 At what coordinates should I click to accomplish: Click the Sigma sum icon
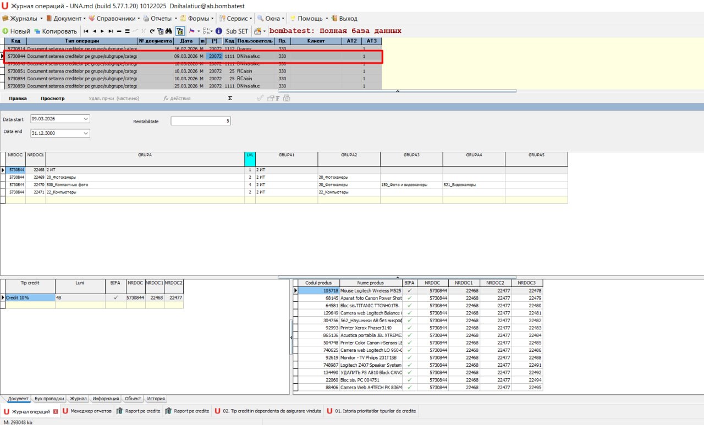pyautogui.click(x=230, y=98)
